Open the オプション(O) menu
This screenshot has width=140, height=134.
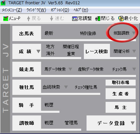click(x=60, y=10)
